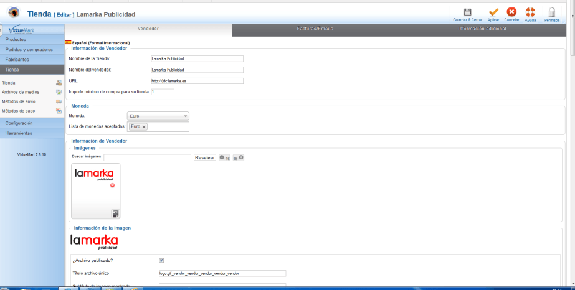Expand the Productos sidebar section
The width and height of the screenshot is (575, 290).
tap(32, 40)
